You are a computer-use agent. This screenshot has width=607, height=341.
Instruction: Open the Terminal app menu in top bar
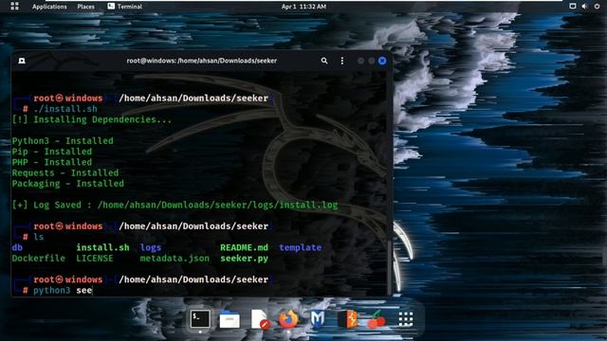point(124,7)
